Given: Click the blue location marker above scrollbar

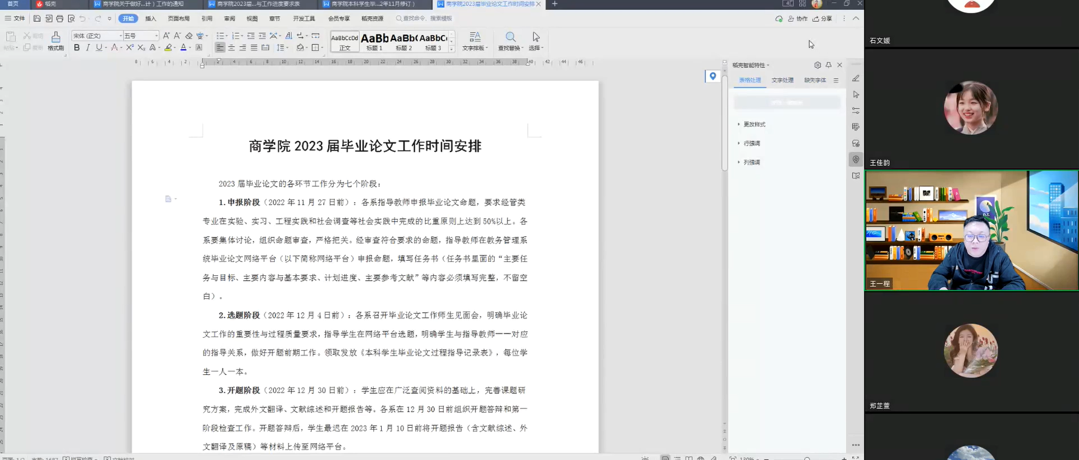Looking at the screenshot, I should (712, 76).
